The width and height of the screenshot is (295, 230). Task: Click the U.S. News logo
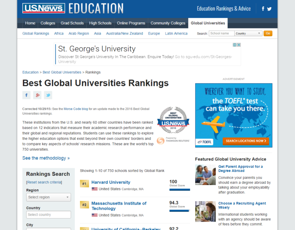[44, 8]
